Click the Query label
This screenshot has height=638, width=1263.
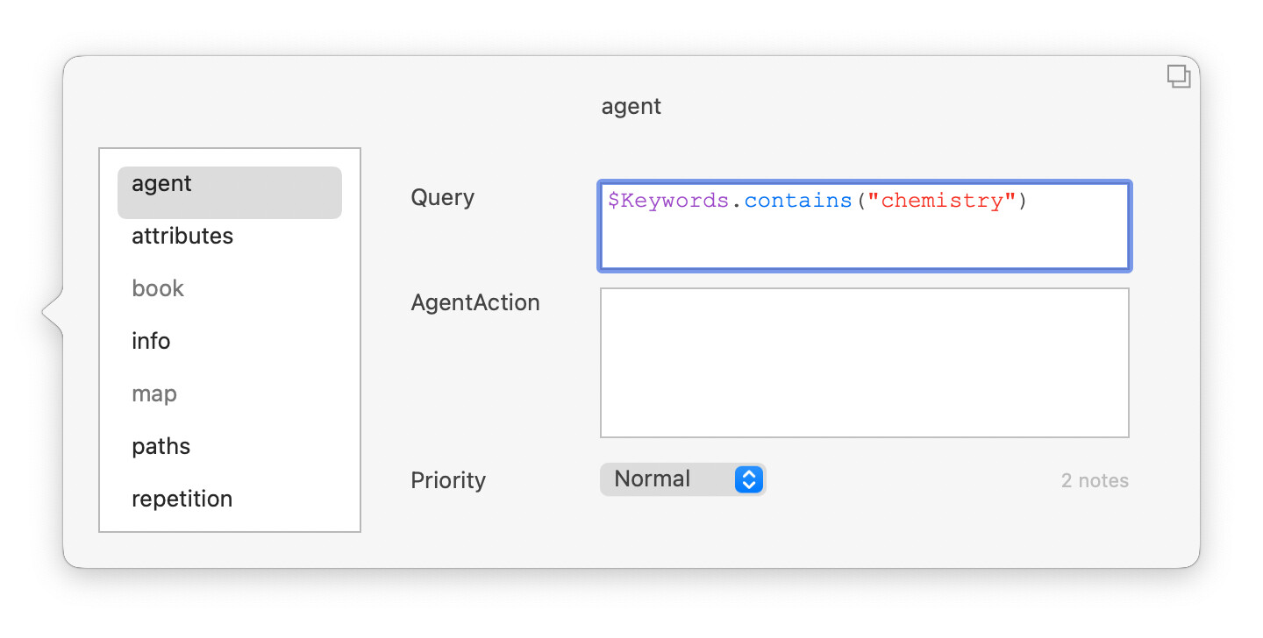pos(443,198)
